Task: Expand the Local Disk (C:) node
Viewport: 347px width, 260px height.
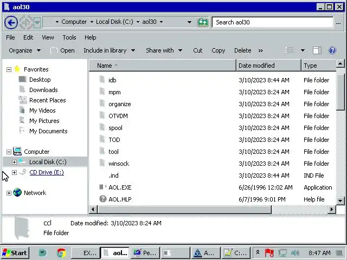Action: point(14,162)
